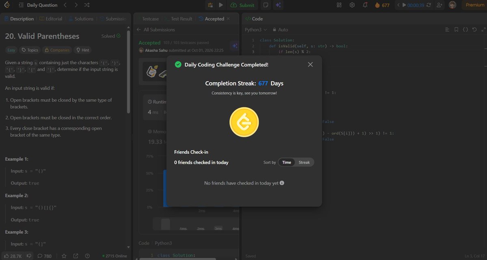Click the Solved status label
Viewport: 487px width, 260px height.
point(111,36)
